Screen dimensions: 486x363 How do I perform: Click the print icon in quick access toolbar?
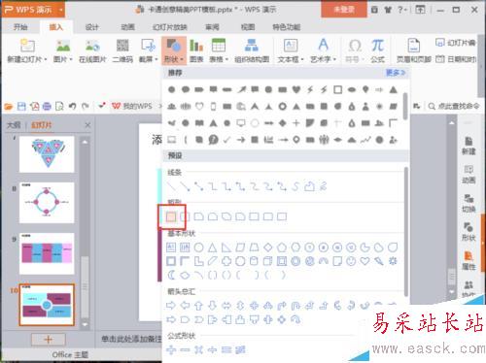point(47,106)
